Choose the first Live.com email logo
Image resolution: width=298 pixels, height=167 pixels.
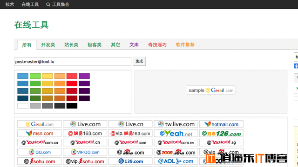[x=85, y=124]
